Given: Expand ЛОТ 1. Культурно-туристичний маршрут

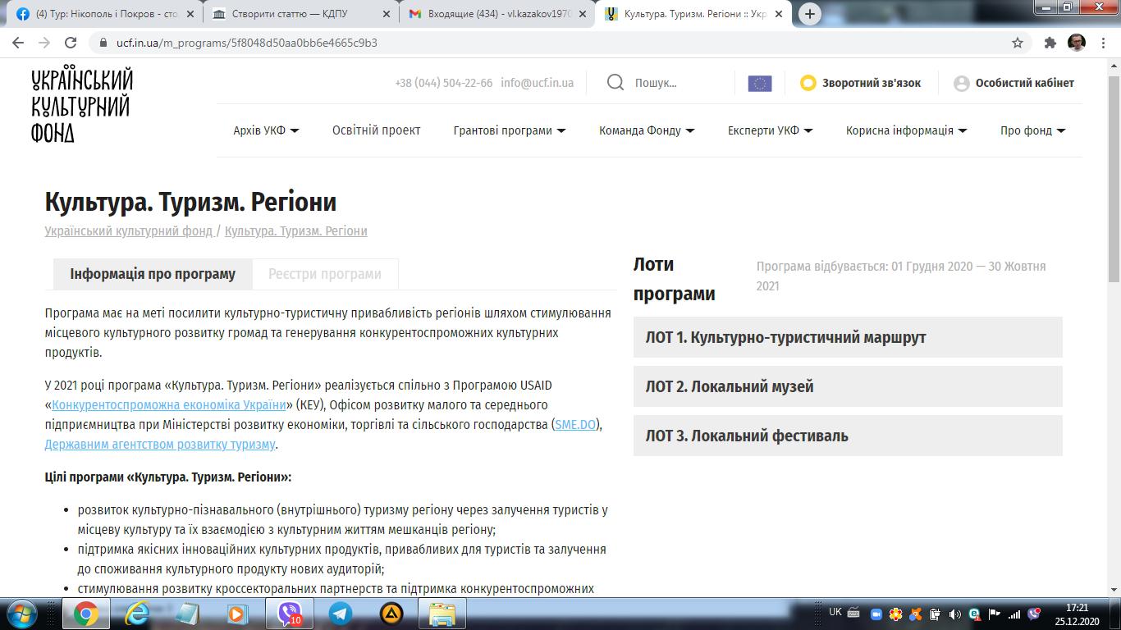Looking at the screenshot, I should 847,337.
